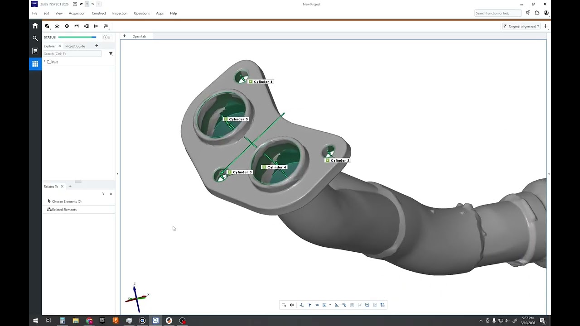This screenshot has height=326, width=580.
Task: Add a new view tab with plus icon
Action: click(124, 36)
